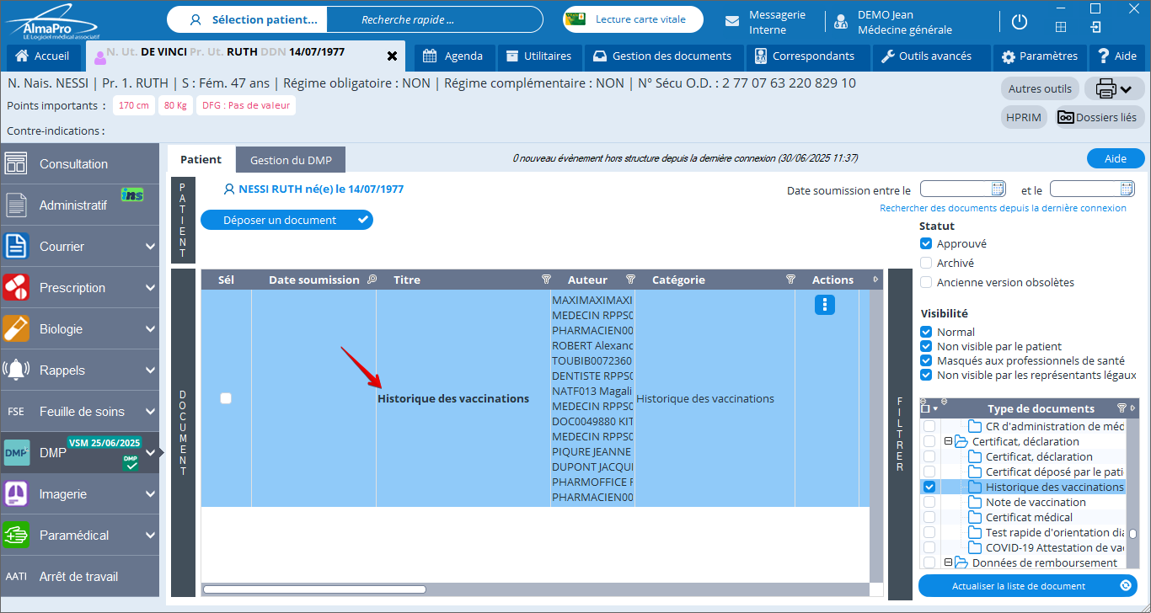
Task: Open the Agenda menu
Action: pyautogui.click(x=453, y=56)
